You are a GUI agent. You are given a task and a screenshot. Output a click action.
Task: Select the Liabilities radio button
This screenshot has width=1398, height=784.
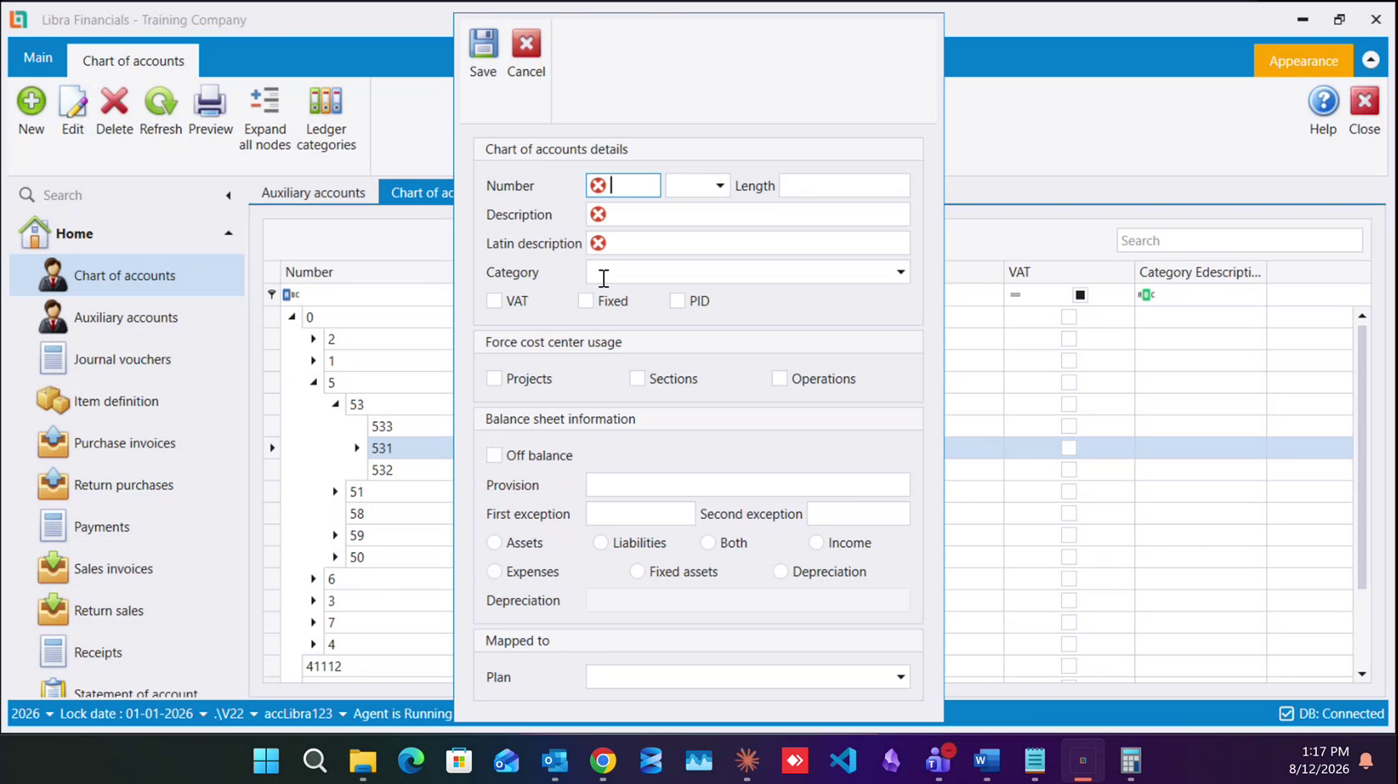pyautogui.click(x=601, y=543)
